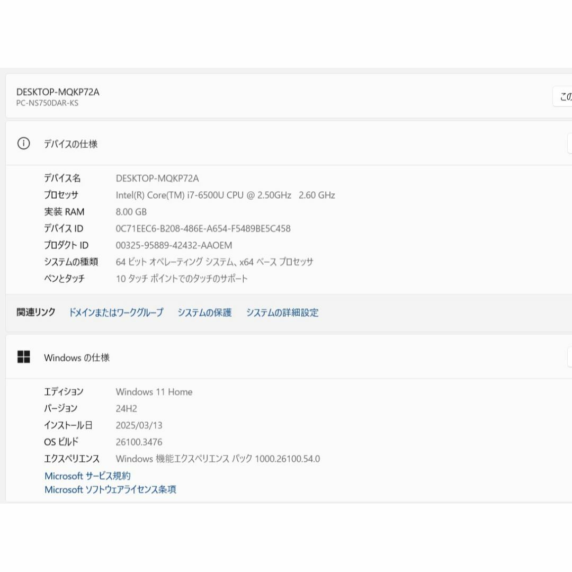Click device ID 0C71EEC6-B208-486E-A654-F5489BE5C458

coord(203,229)
